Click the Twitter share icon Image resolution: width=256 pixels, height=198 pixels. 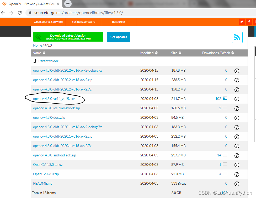point(242,22)
